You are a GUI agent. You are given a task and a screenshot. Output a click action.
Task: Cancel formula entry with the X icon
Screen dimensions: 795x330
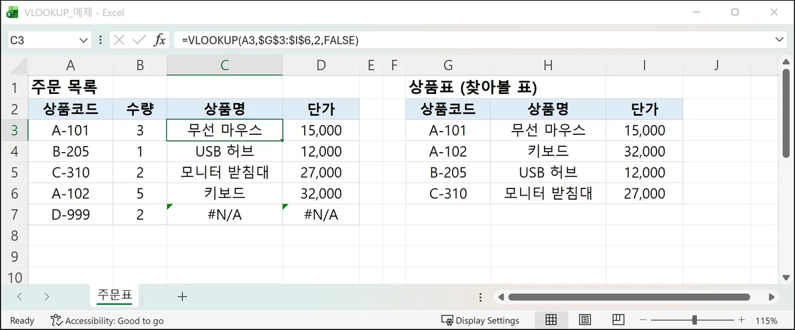coord(119,40)
